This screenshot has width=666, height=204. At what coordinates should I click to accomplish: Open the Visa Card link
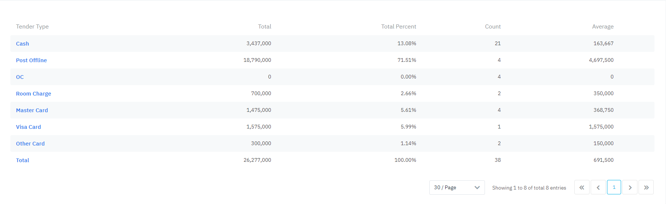coord(28,127)
